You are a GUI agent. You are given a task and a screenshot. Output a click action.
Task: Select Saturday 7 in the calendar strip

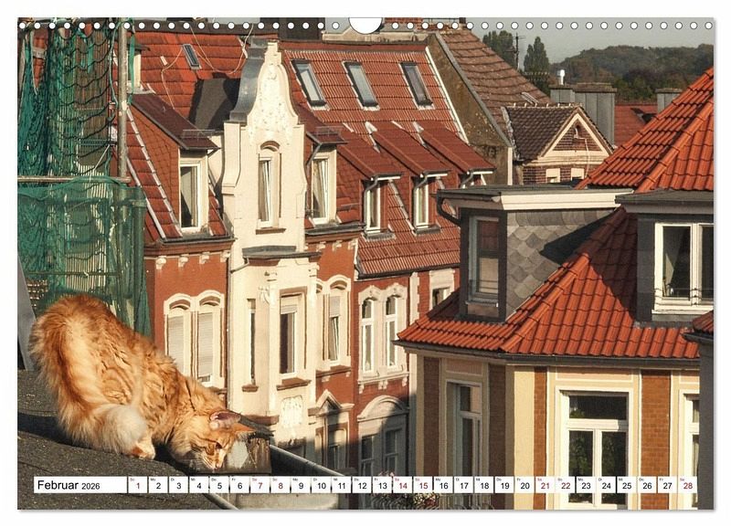coord(260,485)
